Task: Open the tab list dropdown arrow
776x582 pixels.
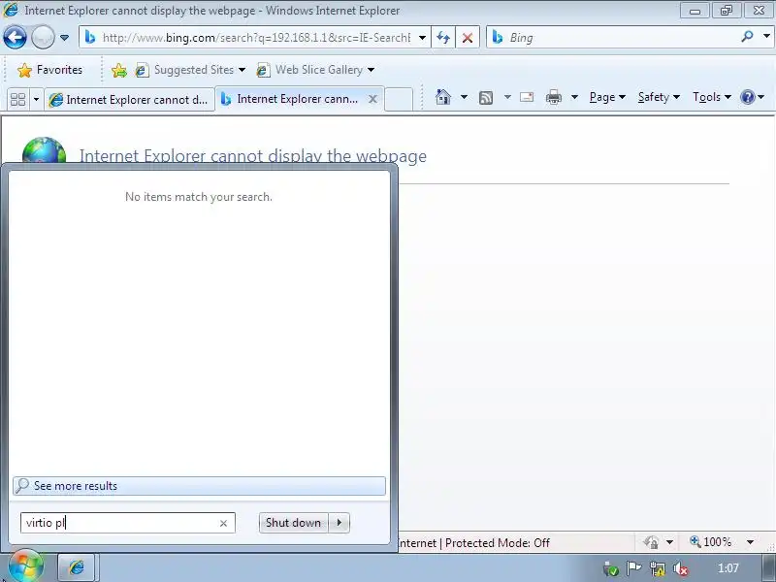Action: coord(36,100)
